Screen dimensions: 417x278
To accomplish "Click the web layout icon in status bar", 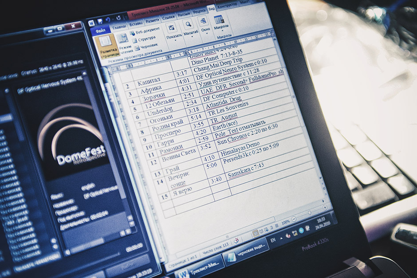I will click(267, 230).
